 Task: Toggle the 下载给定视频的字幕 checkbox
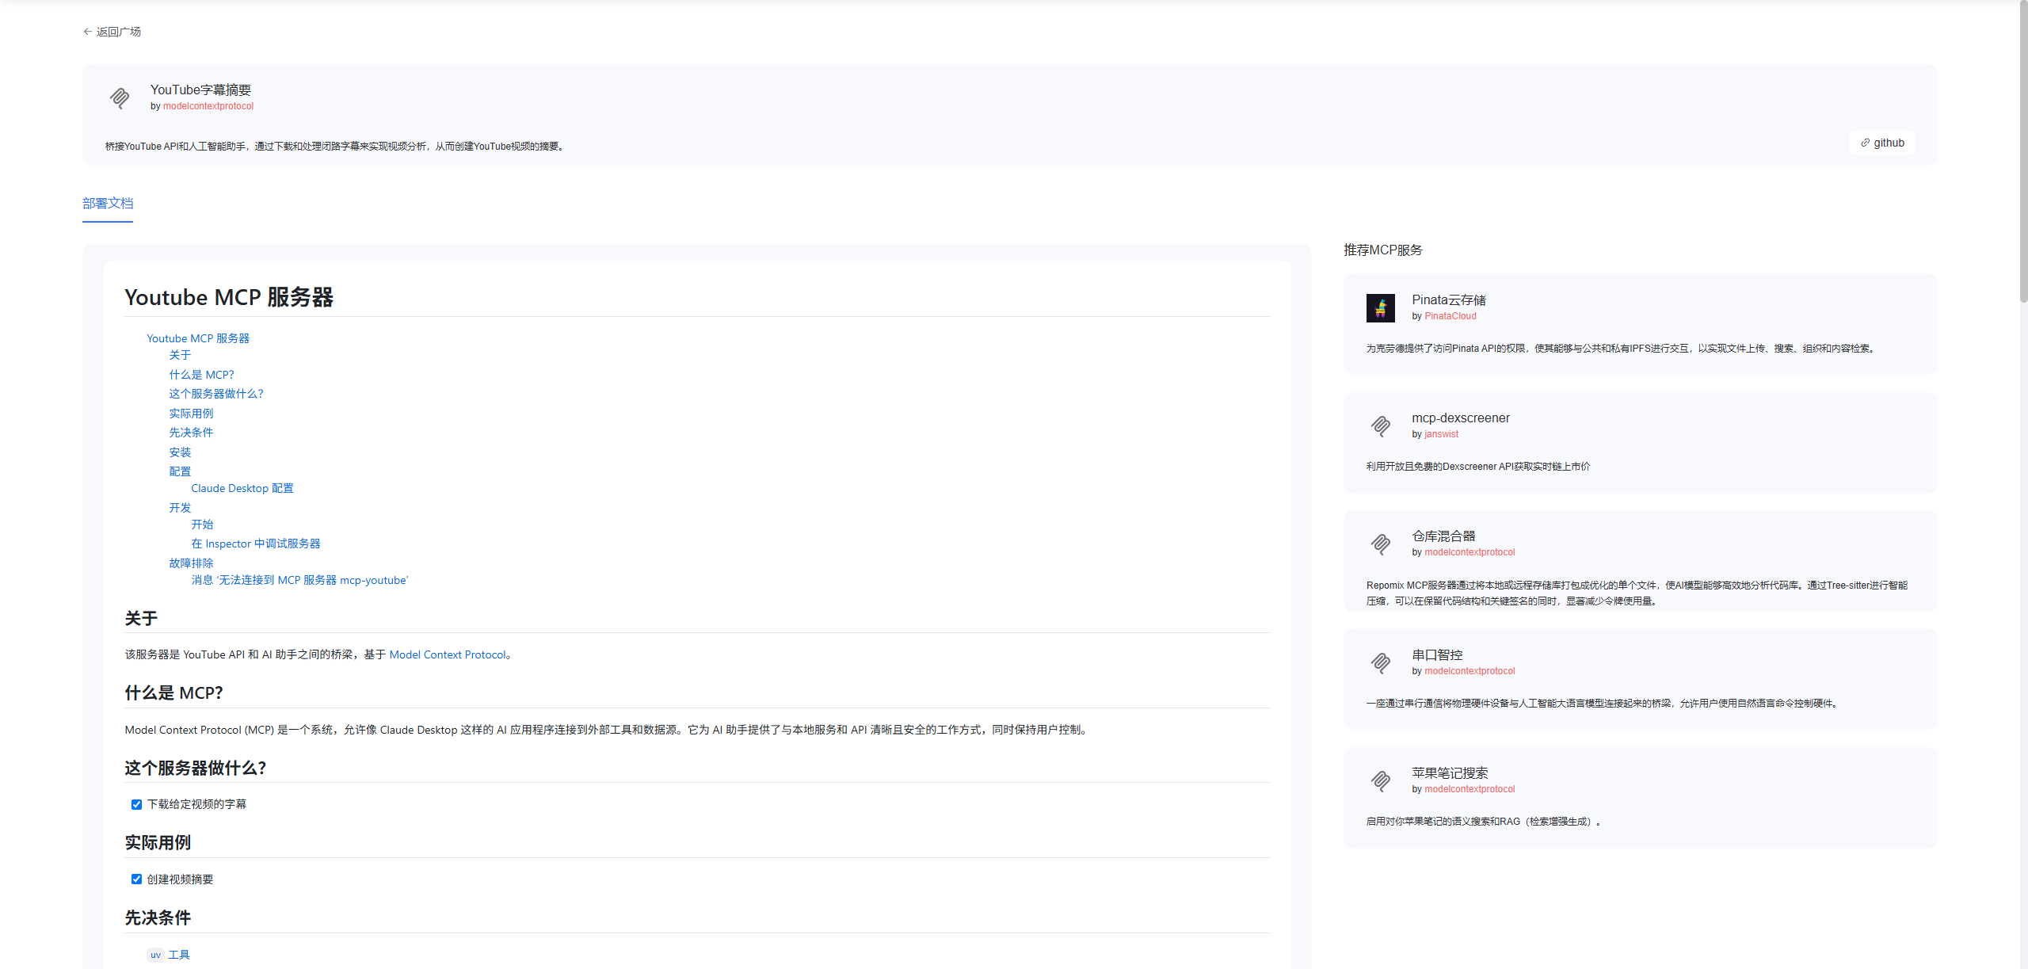coord(136,804)
